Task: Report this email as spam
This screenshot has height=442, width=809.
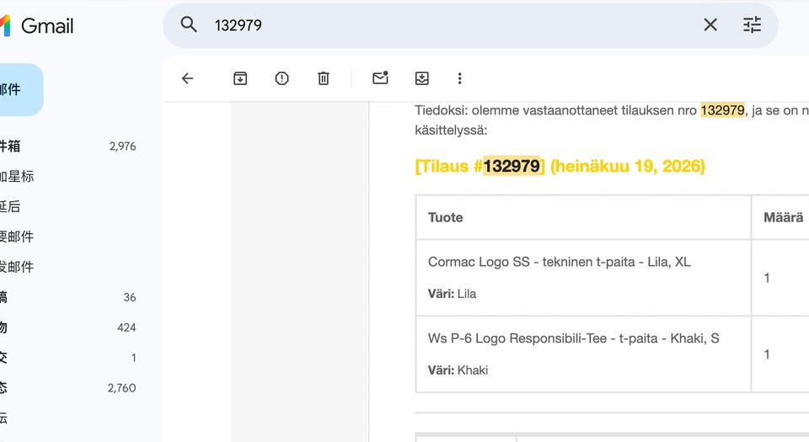Action: click(281, 78)
